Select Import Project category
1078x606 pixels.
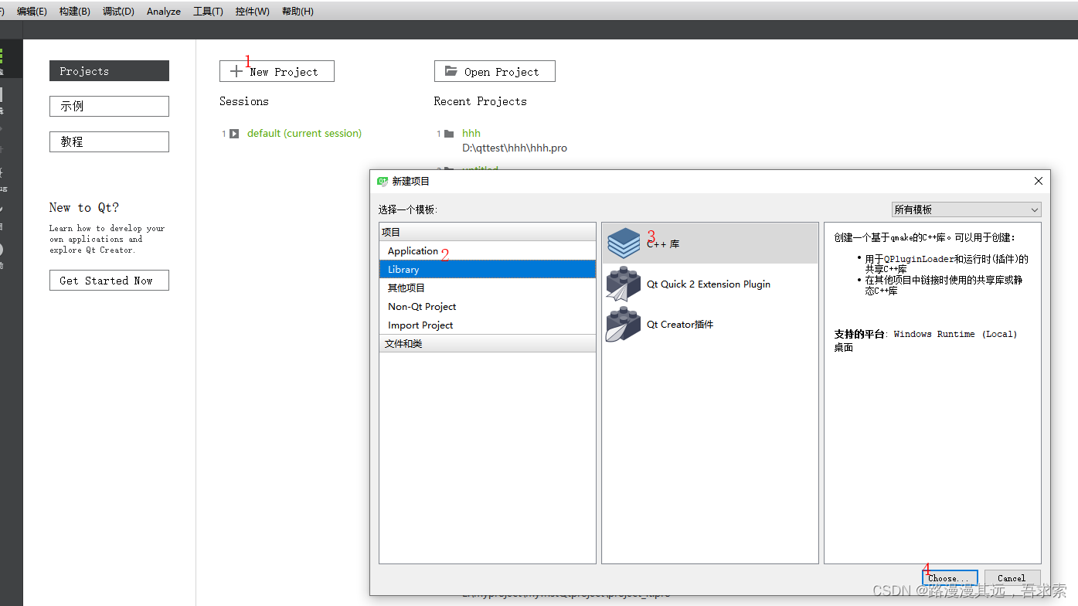click(x=487, y=325)
